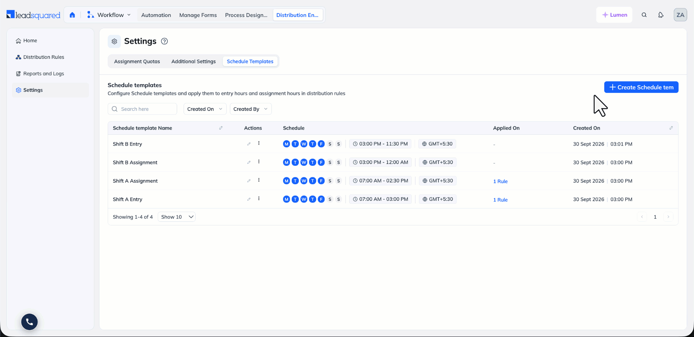Image resolution: width=694 pixels, height=337 pixels.
Task: Click the LeadSquared logo
Action: [x=33, y=15]
